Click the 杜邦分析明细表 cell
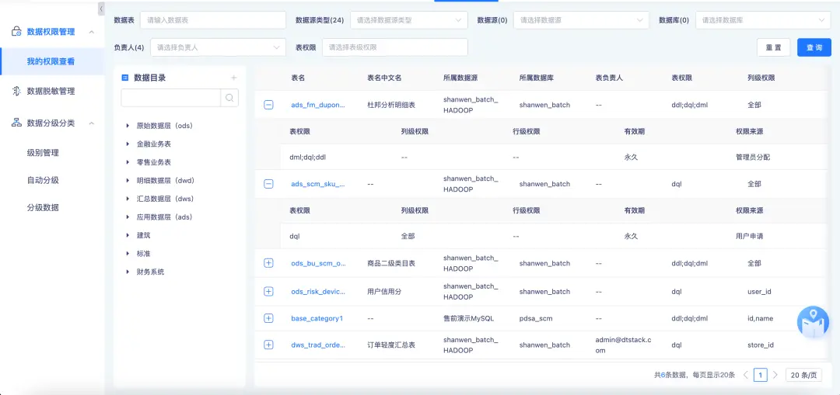 coord(391,105)
